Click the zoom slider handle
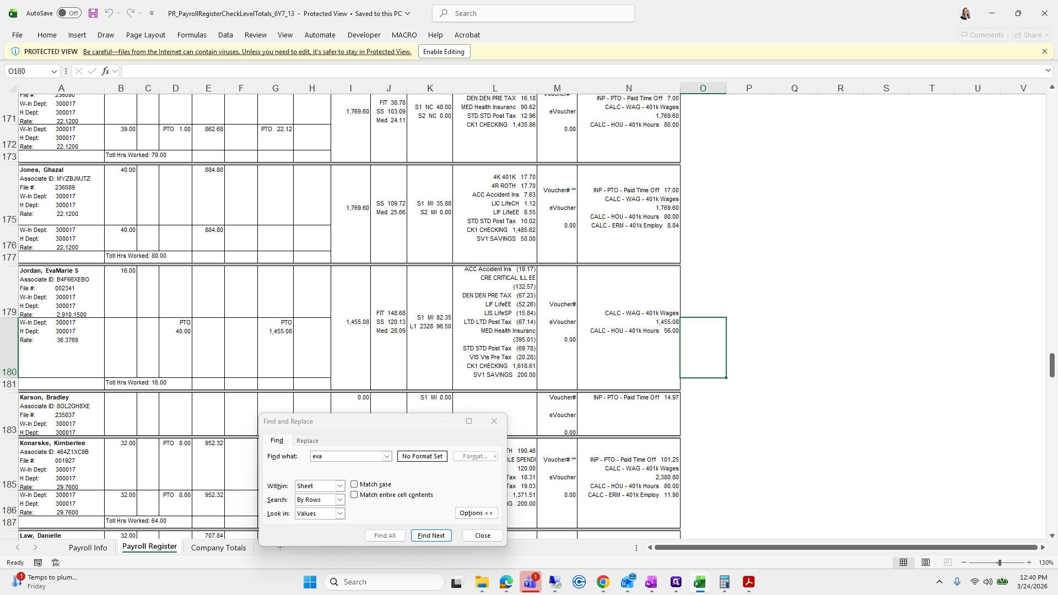The width and height of the screenshot is (1058, 595). (x=999, y=562)
